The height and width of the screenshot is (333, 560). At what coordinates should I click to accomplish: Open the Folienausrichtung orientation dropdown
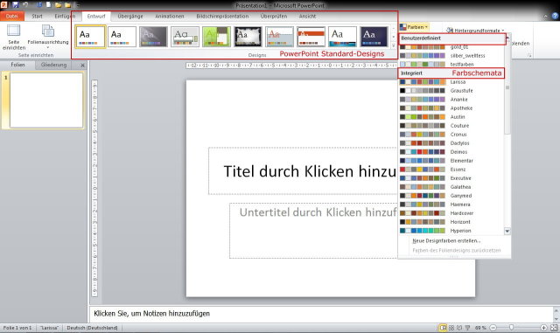click(48, 37)
